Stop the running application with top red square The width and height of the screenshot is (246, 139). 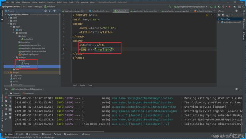[229, 6]
